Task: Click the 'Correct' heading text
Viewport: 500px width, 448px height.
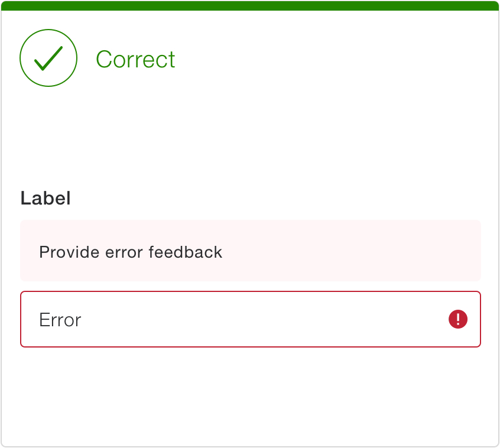Action: click(135, 59)
